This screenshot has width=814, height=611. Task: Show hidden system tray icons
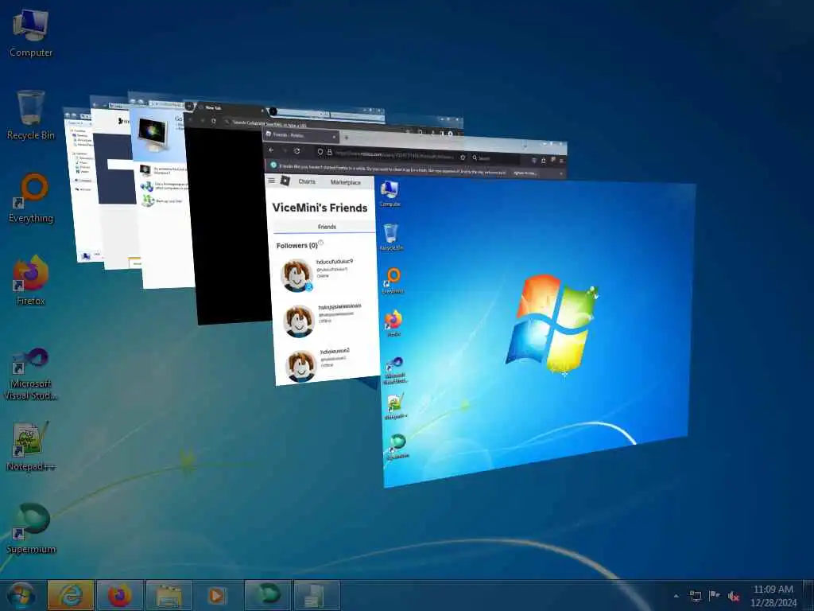pos(676,596)
